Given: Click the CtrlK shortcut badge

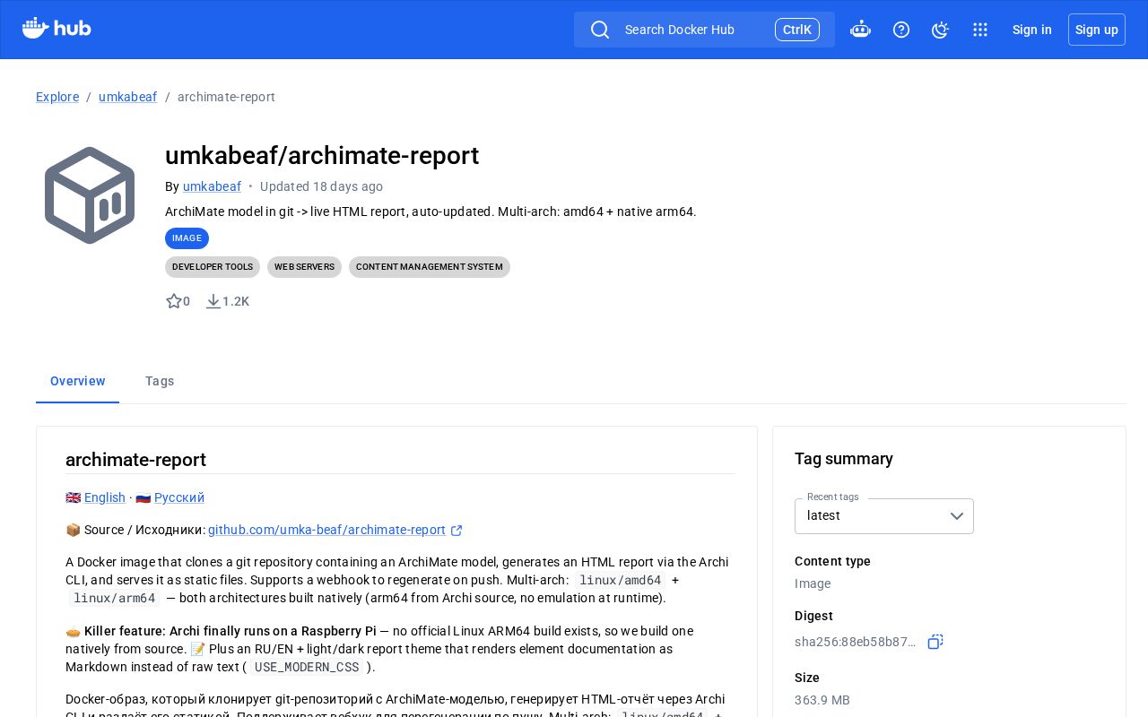Looking at the screenshot, I should click(797, 30).
